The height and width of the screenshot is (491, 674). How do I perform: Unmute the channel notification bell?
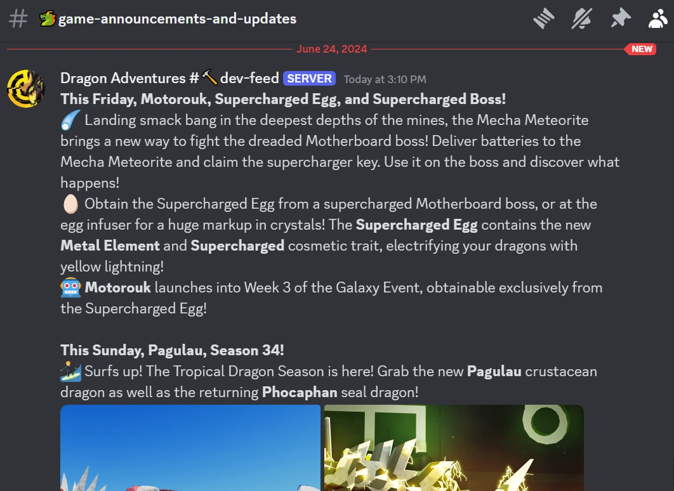coord(582,18)
